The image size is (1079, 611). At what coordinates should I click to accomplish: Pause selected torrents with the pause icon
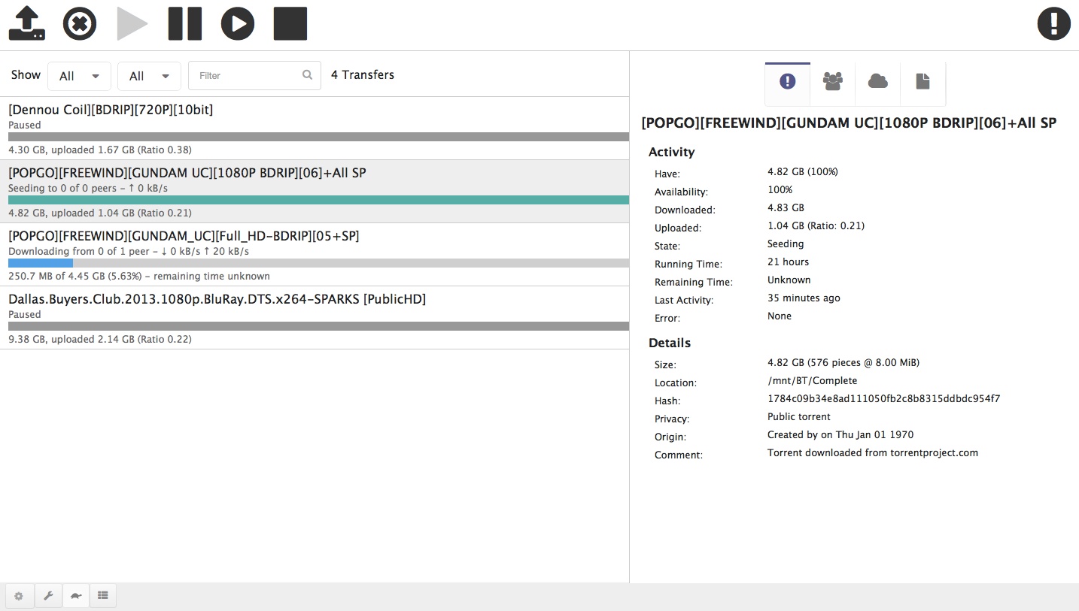185,23
